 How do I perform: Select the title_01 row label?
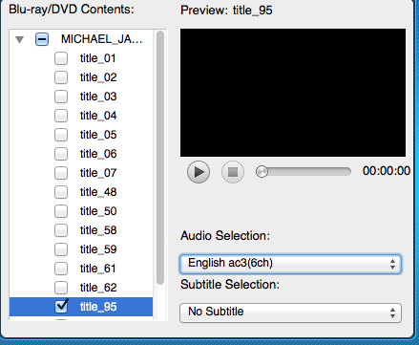tap(98, 58)
